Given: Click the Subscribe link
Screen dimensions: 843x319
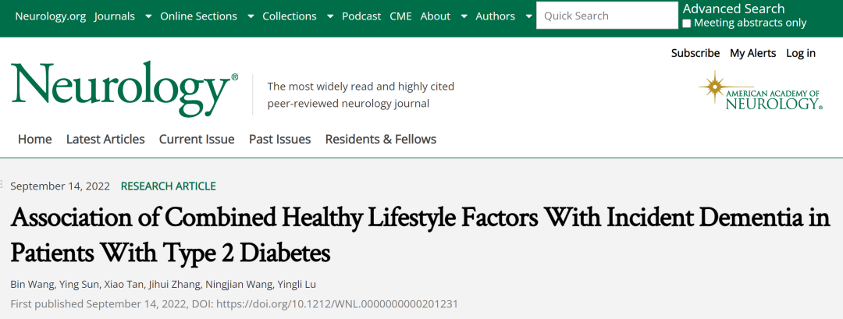Looking at the screenshot, I should click(695, 53).
